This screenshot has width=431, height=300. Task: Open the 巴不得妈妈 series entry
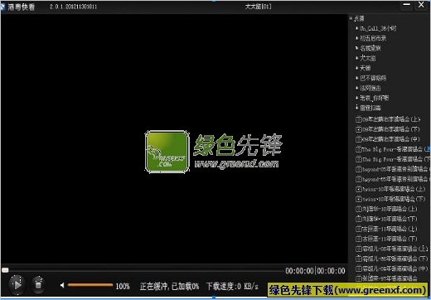point(373,78)
